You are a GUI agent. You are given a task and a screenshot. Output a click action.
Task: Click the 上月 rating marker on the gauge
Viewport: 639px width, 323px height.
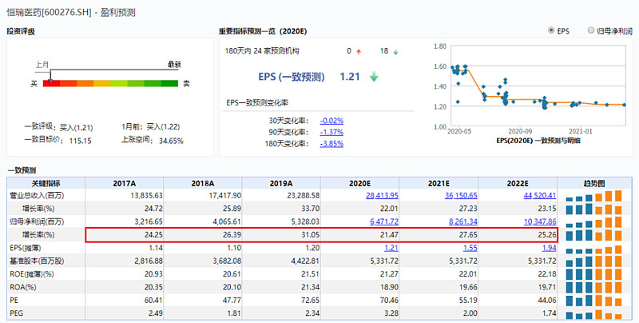(x=50, y=77)
